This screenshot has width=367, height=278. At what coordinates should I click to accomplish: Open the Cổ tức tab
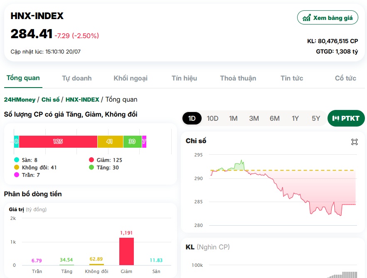(x=345, y=78)
